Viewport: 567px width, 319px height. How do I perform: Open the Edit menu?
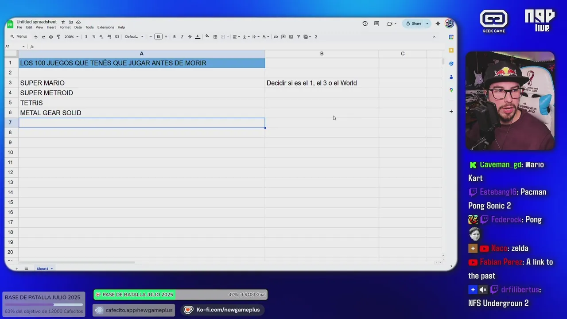pos(29,27)
